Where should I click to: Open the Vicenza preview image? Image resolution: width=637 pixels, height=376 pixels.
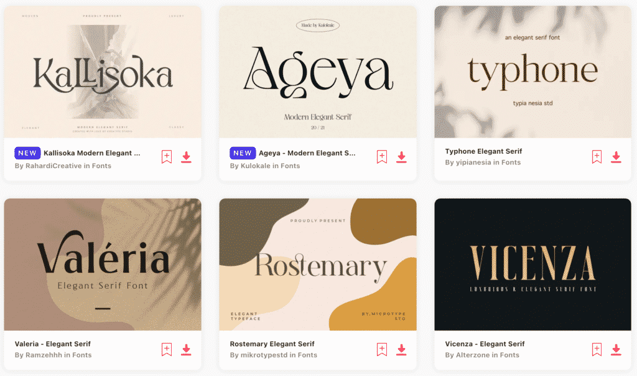(x=532, y=264)
